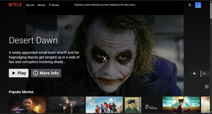Open the search icon
Viewport: 212px width, 114px height.
tap(190, 5)
